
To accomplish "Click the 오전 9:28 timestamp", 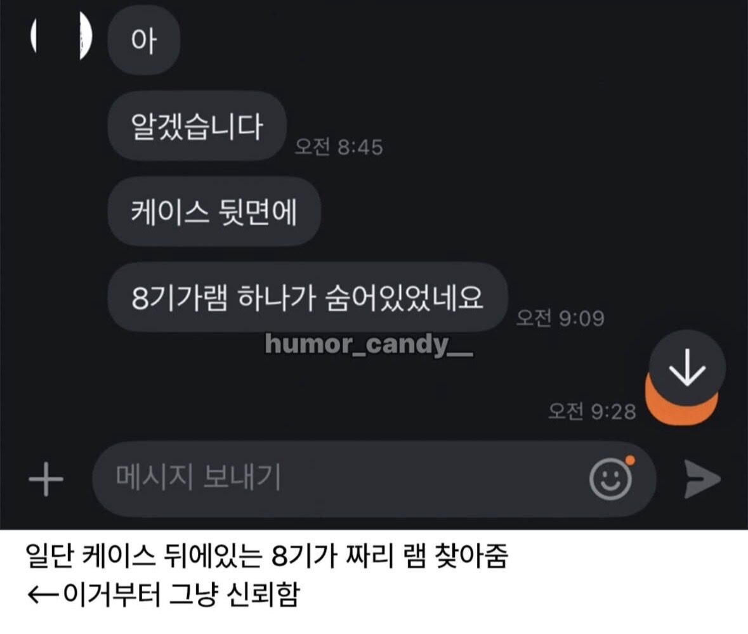I will (592, 411).
